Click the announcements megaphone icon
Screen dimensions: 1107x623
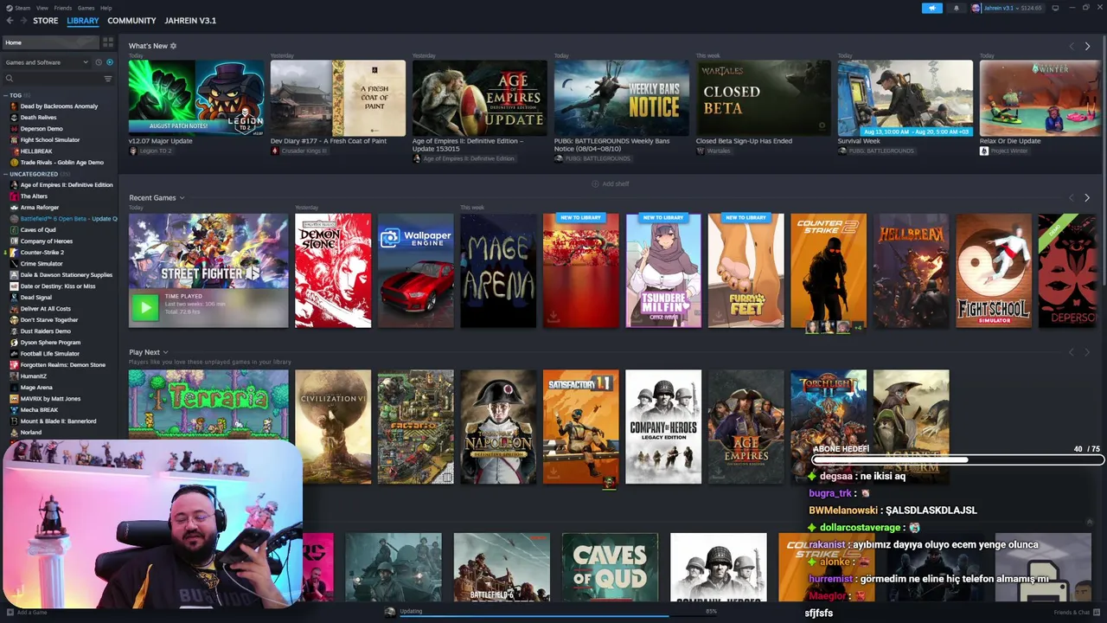[932, 8]
